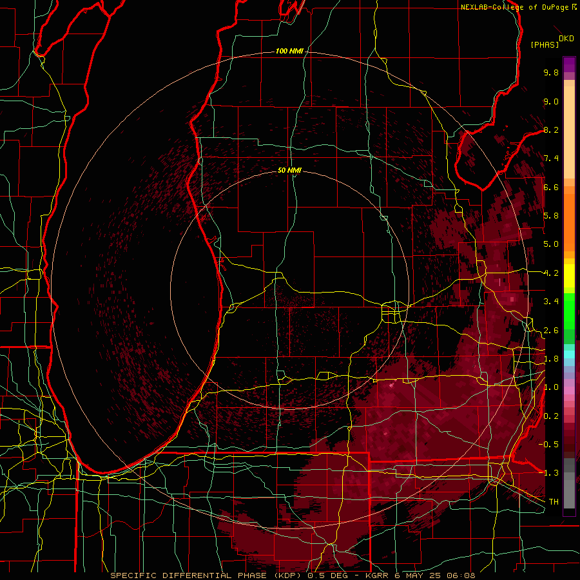Image resolution: width=580 pixels, height=580 pixels.
Task: Click the 4.2 scale value
Action: 551,273
